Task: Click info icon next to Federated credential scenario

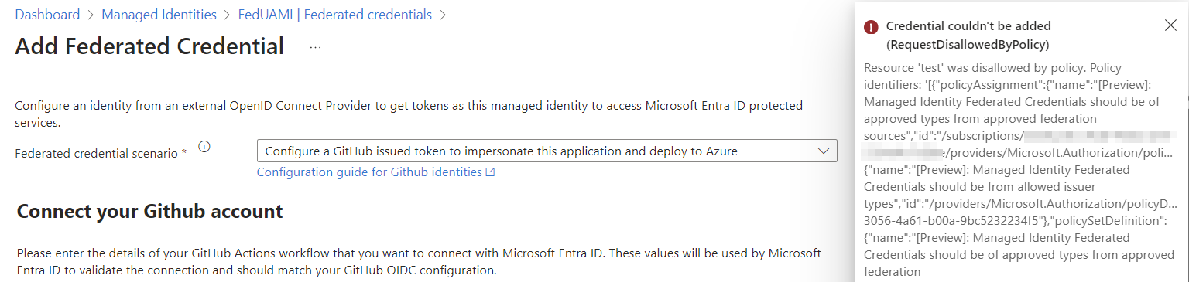Action: tap(204, 147)
